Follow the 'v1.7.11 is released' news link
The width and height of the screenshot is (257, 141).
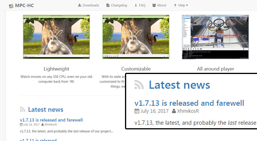(38, 140)
